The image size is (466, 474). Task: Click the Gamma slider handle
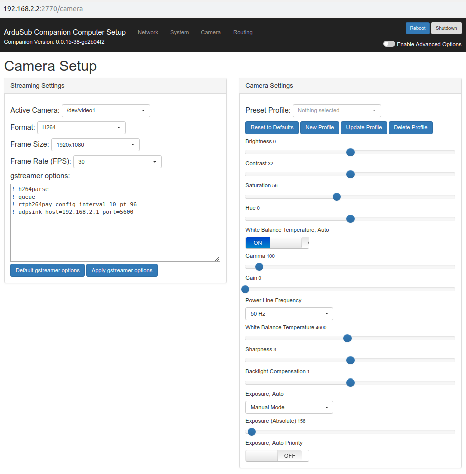point(259,267)
